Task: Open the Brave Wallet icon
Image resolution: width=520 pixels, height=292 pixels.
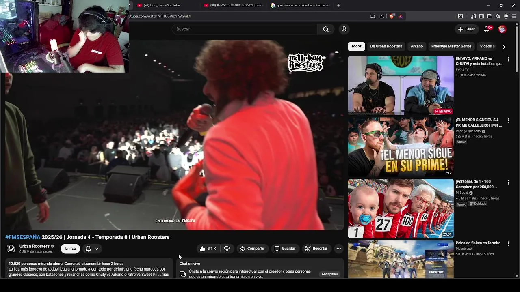Action: (x=490, y=16)
